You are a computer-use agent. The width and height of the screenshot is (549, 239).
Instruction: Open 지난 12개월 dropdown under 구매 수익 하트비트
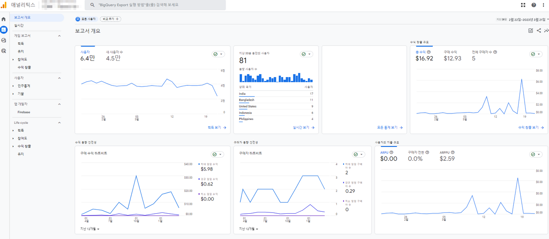point(90,229)
